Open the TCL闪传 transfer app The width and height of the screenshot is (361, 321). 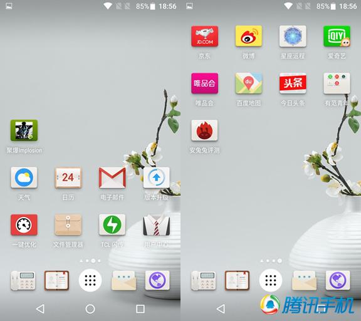pyautogui.click(x=112, y=224)
